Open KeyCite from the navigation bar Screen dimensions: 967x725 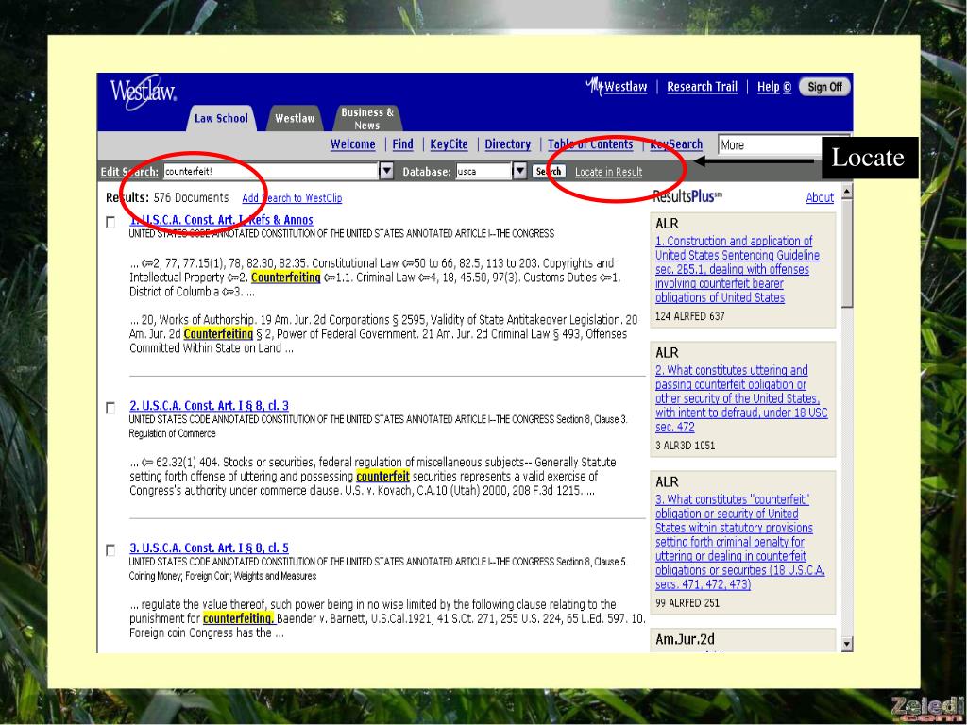click(449, 144)
